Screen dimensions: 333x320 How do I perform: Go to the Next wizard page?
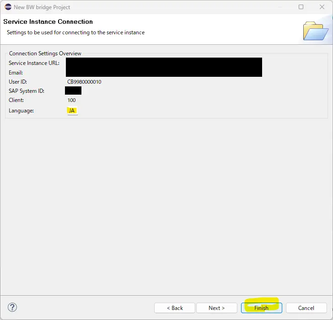(x=217, y=308)
